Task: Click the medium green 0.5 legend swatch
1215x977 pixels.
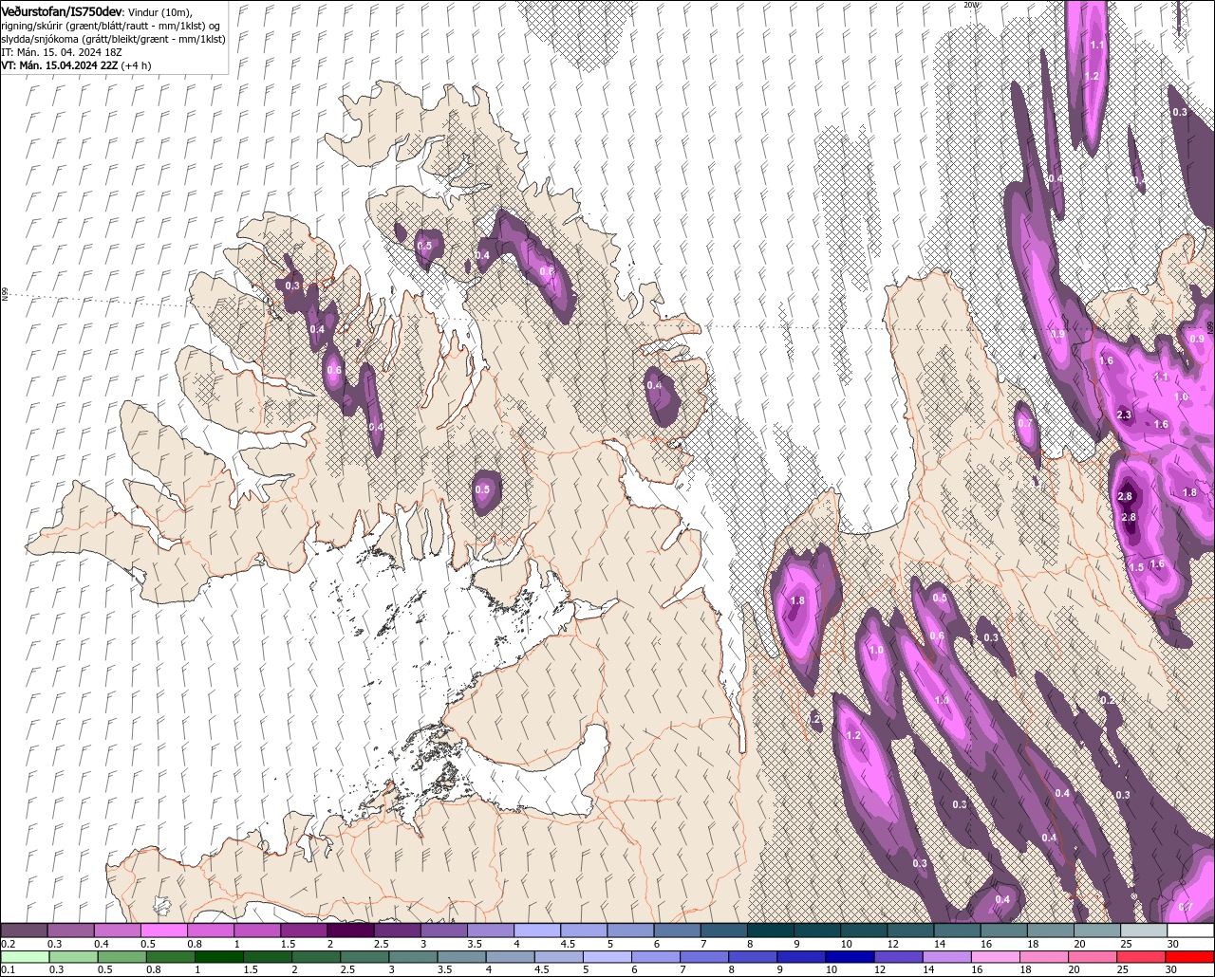Action: (121, 957)
